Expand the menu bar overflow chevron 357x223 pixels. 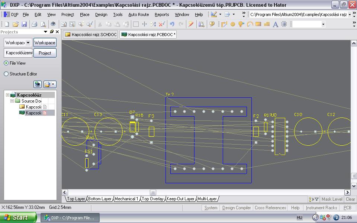click(244, 14)
